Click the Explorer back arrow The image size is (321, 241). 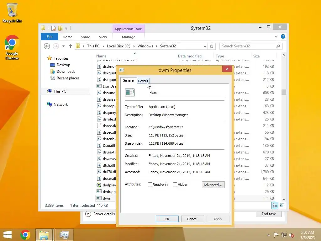[47, 46]
